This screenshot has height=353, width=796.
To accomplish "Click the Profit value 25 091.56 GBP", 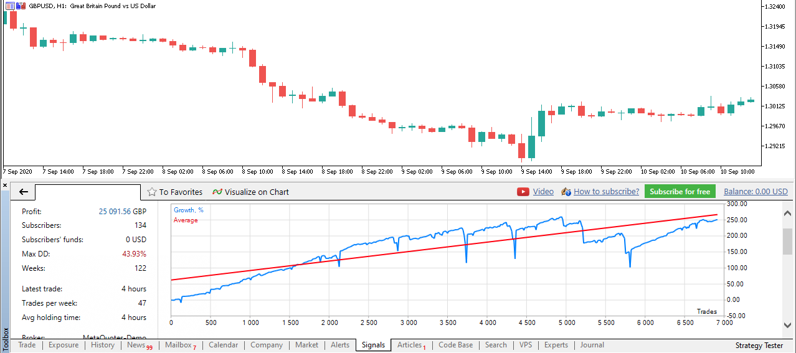I will 123,212.
